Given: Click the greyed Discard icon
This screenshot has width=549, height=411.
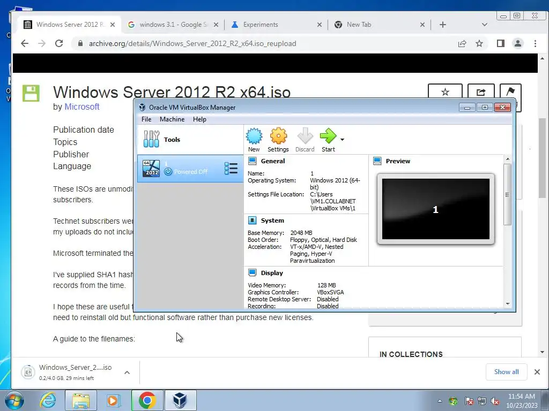Looking at the screenshot, I should 305,140.
